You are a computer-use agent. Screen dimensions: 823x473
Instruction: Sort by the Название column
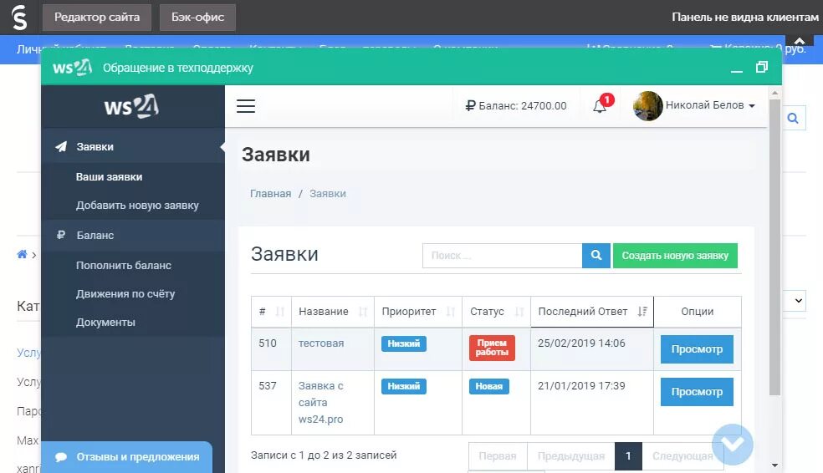[x=333, y=312]
